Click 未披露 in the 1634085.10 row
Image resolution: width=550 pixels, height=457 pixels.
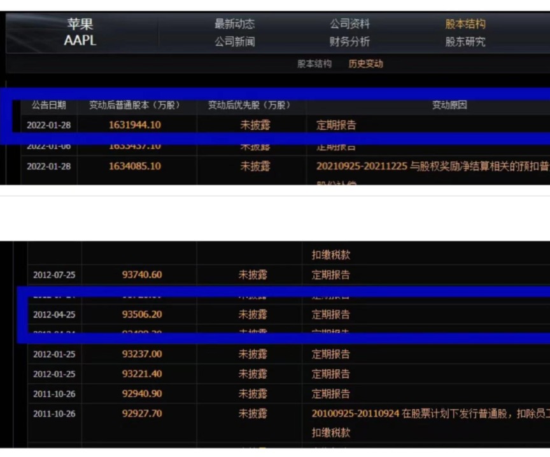pyautogui.click(x=255, y=166)
